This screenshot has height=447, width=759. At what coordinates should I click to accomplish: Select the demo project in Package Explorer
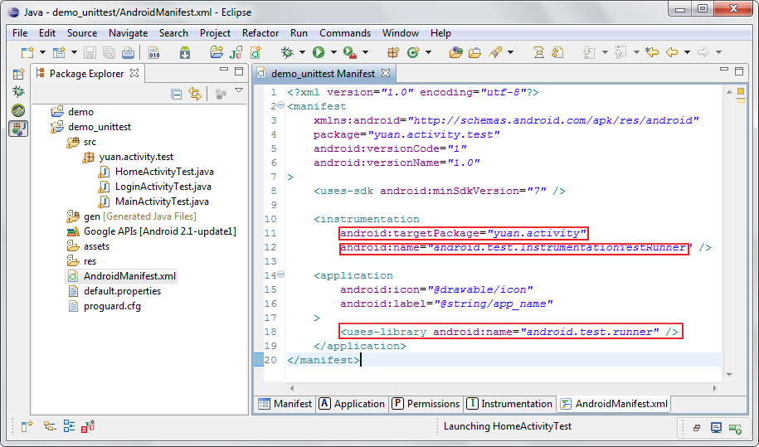pos(73,112)
